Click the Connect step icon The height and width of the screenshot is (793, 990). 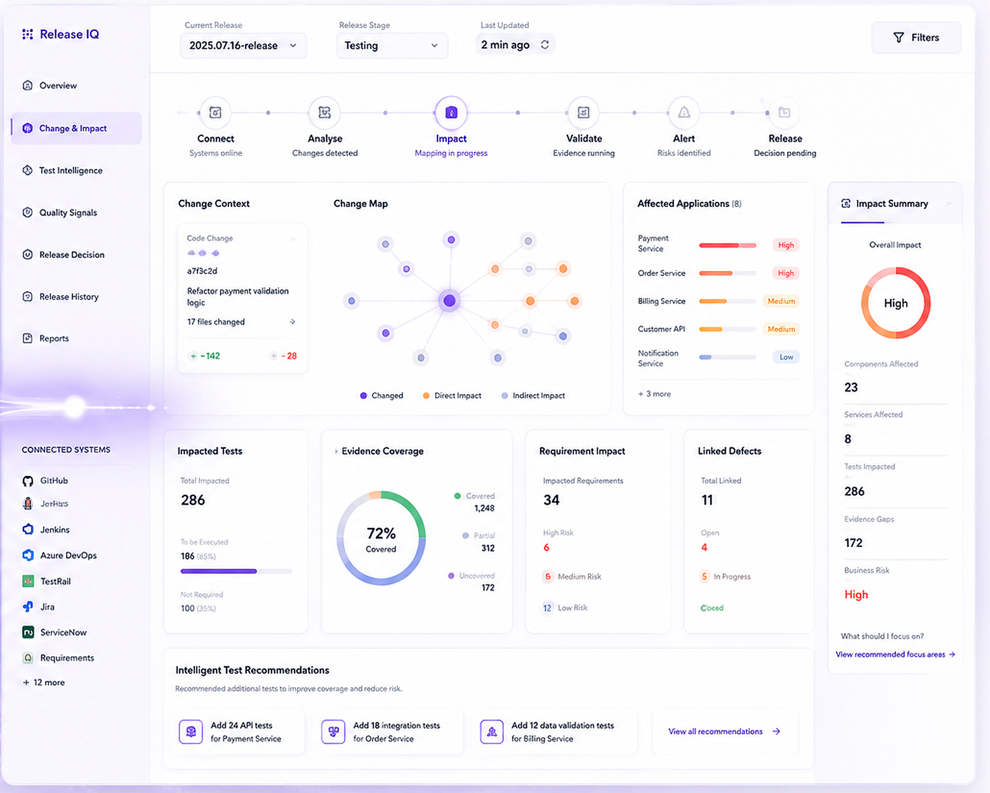pos(215,112)
